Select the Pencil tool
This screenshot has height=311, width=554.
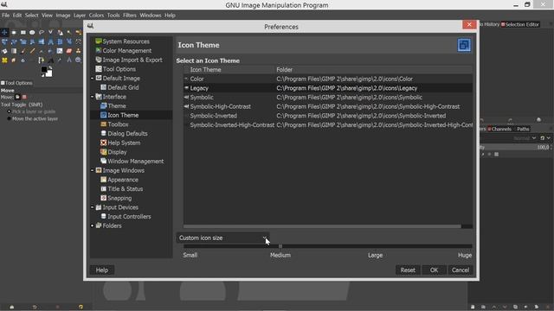coord(32,51)
